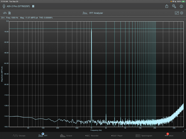This screenshot has width=186, height=139.
Task: Tap the Wi-Fi status icon
Action: pos(173,2)
